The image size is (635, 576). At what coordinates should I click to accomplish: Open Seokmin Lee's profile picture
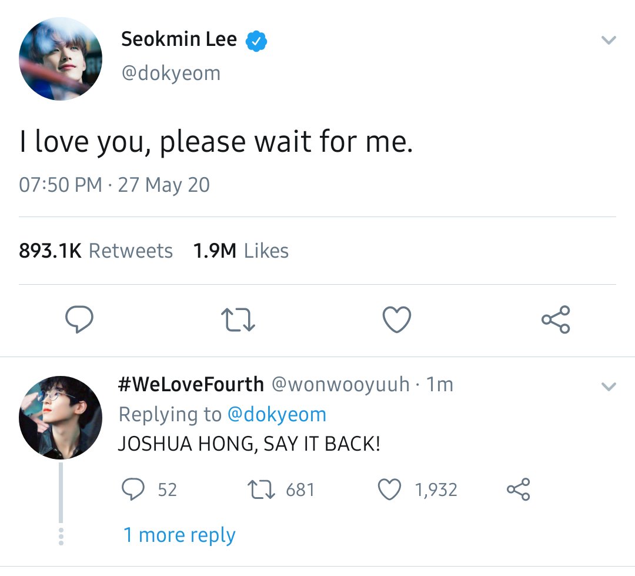(x=61, y=59)
